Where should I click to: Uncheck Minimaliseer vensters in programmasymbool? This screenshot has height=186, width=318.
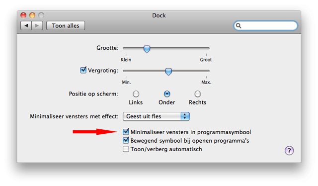coord(126,132)
